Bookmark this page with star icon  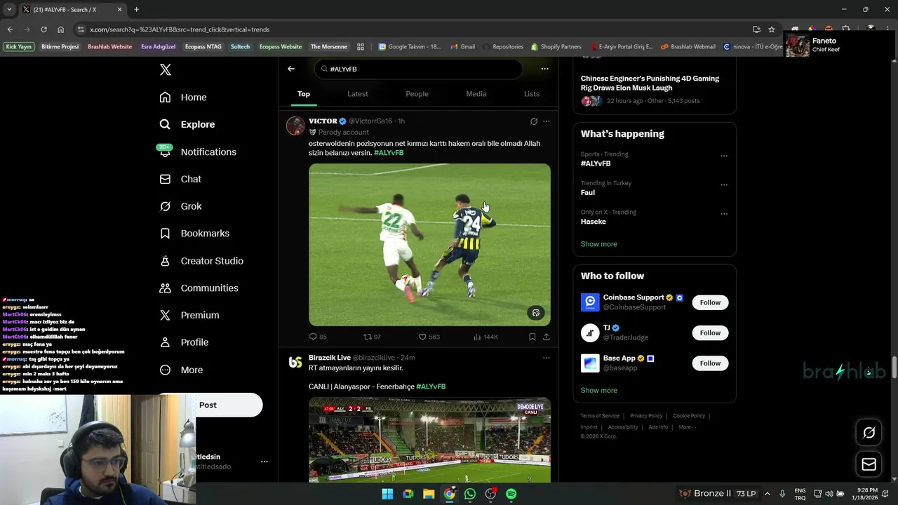772,29
